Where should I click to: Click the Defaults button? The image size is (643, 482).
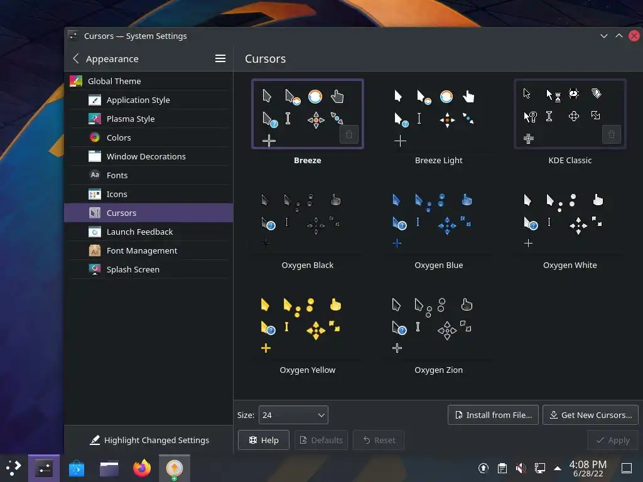321,440
